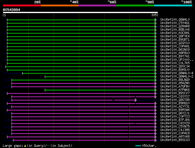Select the UniRef100_B9HQ10 label
Viewport: 195px width, 148px height.
(x=175, y=103)
